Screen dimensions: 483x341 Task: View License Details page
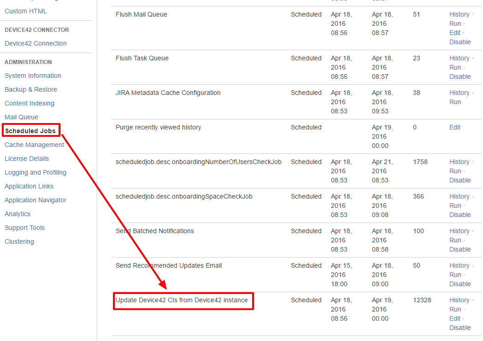click(27, 159)
